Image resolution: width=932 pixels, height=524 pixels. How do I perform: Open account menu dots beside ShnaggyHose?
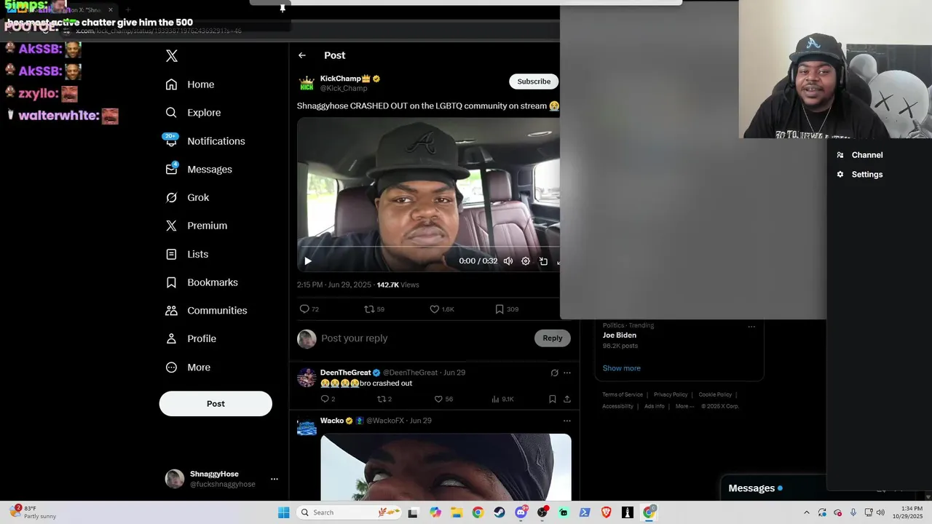pyautogui.click(x=275, y=479)
